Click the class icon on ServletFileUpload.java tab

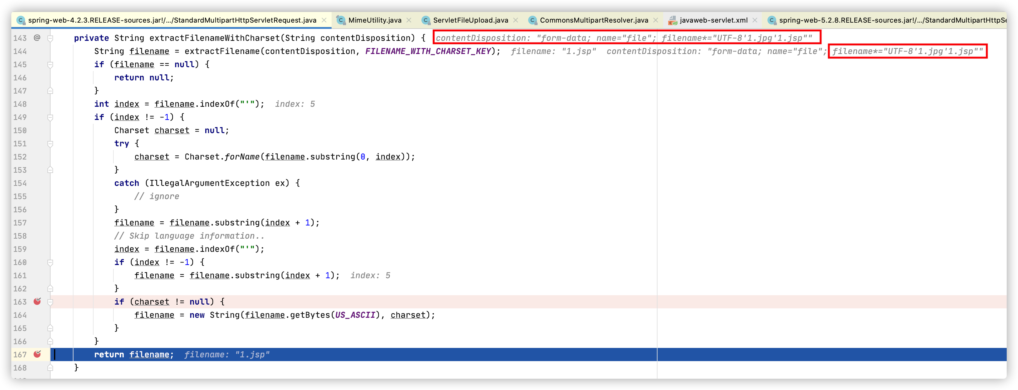pyautogui.click(x=425, y=20)
